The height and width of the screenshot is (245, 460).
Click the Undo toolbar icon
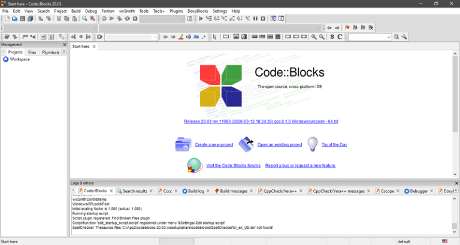[x=41, y=19]
